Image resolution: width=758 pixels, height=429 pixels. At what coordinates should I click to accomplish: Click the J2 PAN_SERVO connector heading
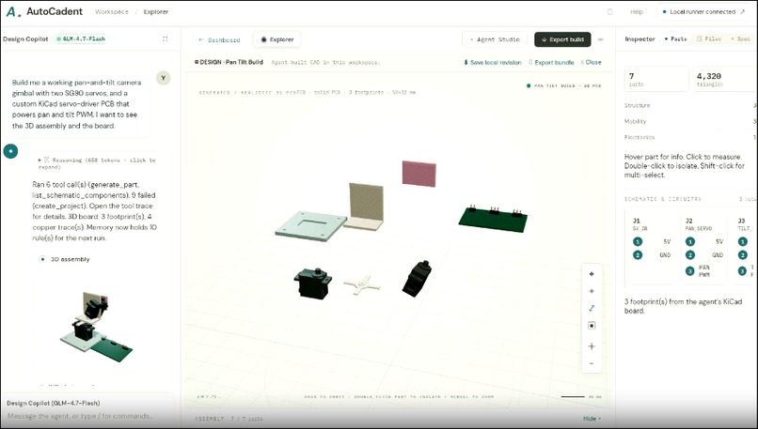[699, 224]
